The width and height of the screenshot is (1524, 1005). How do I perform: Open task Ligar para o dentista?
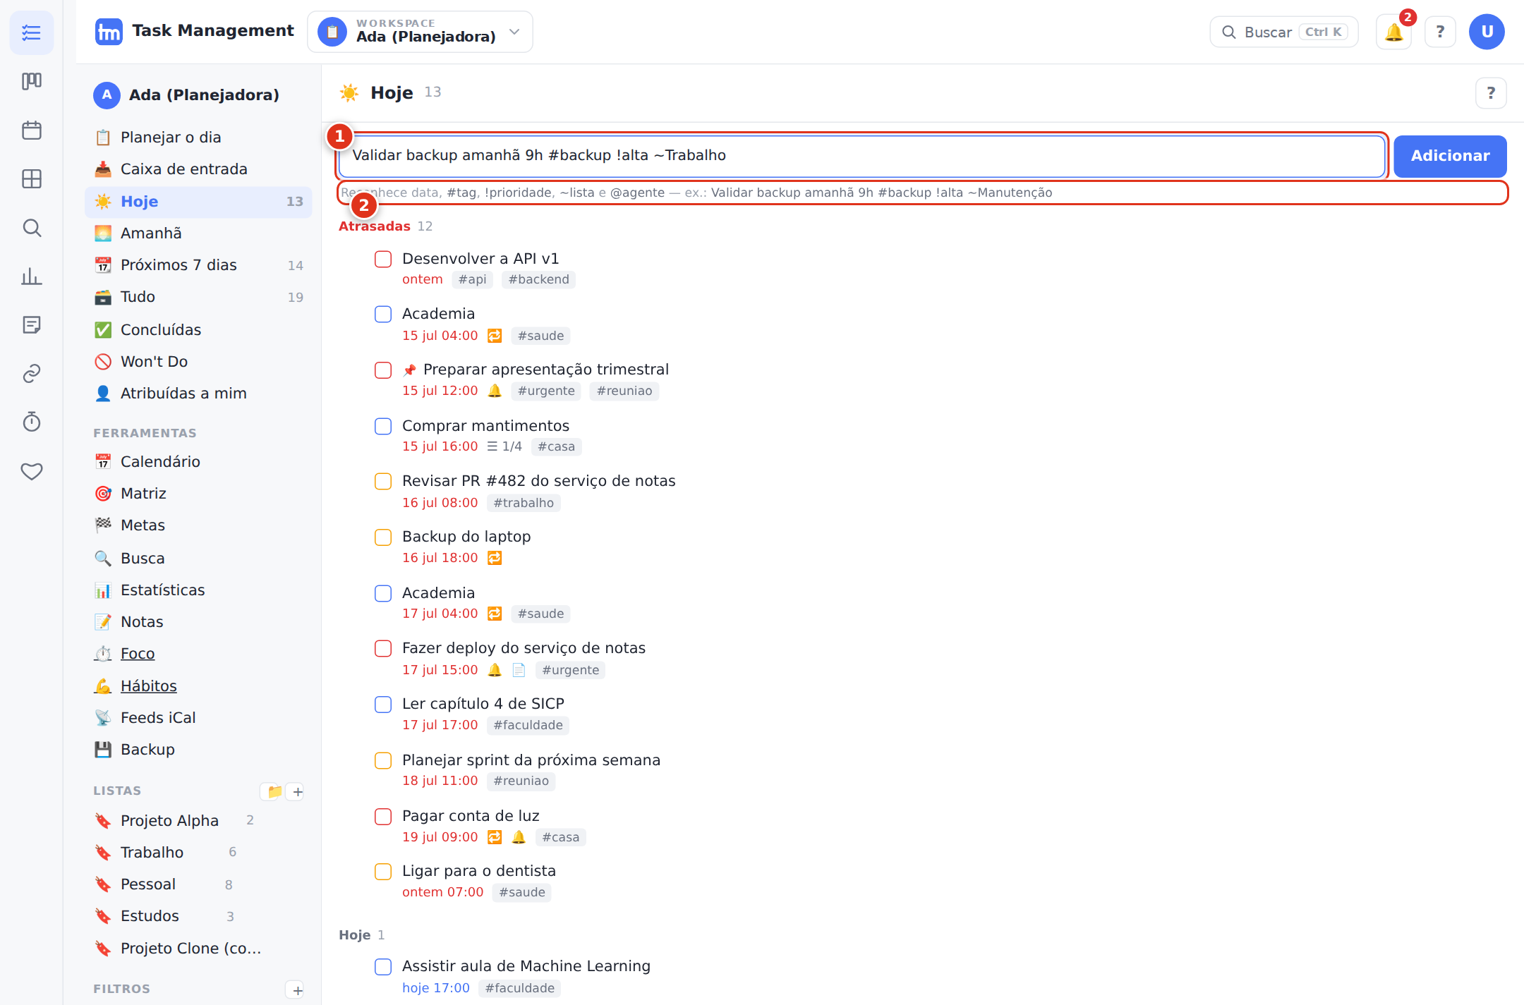pyautogui.click(x=479, y=871)
